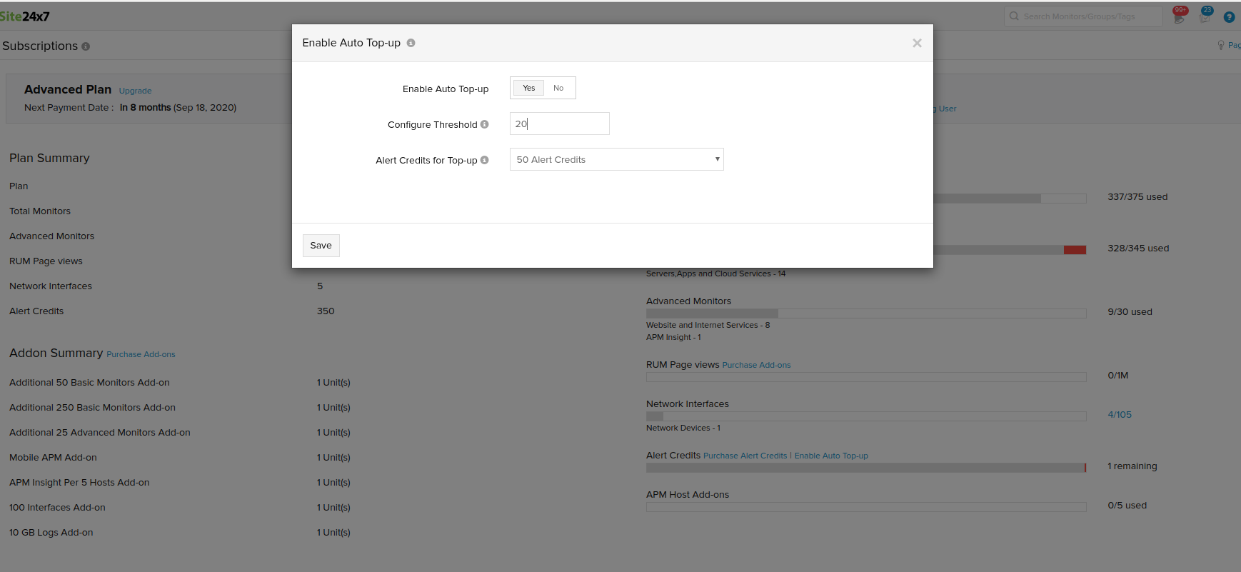Click the Alert Credits for Top-up info icon
Viewport: 1241px width, 572px height.
(x=484, y=160)
